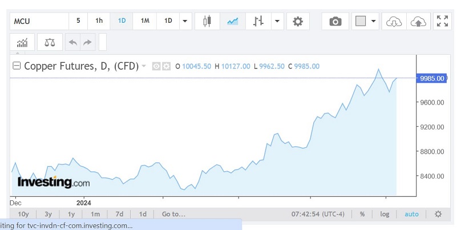The width and height of the screenshot is (465, 230).
Task: Open the interval dropdown arrow beside 1D
Action: pyautogui.click(x=185, y=21)
